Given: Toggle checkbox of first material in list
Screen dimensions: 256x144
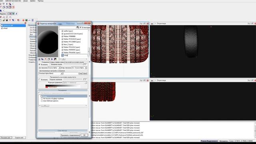Looking at the screenshot, I should coord(62,31).
